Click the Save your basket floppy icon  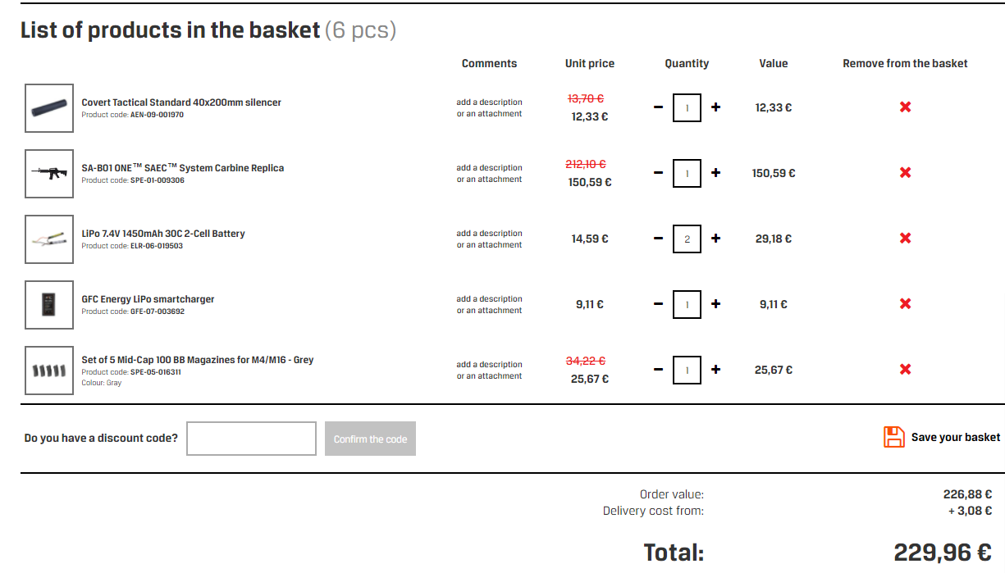894,437
